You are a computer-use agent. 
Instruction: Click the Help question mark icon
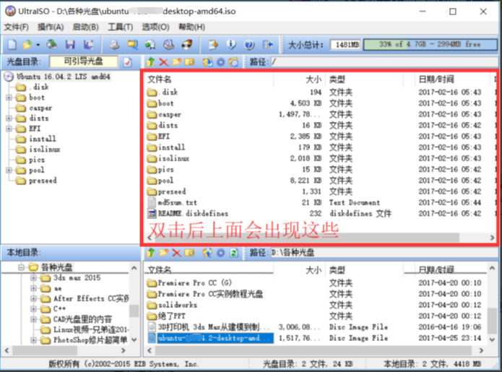pos(249,45)
